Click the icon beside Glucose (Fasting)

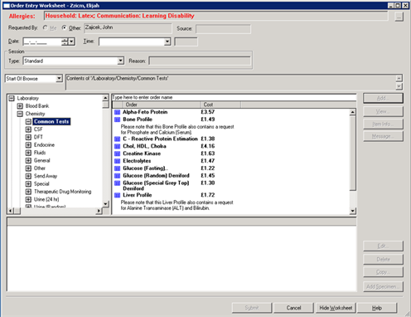tap(117, 168)
